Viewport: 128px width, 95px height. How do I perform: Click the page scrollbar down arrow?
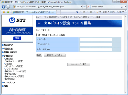pyautogui.click(x=125, y=92)
